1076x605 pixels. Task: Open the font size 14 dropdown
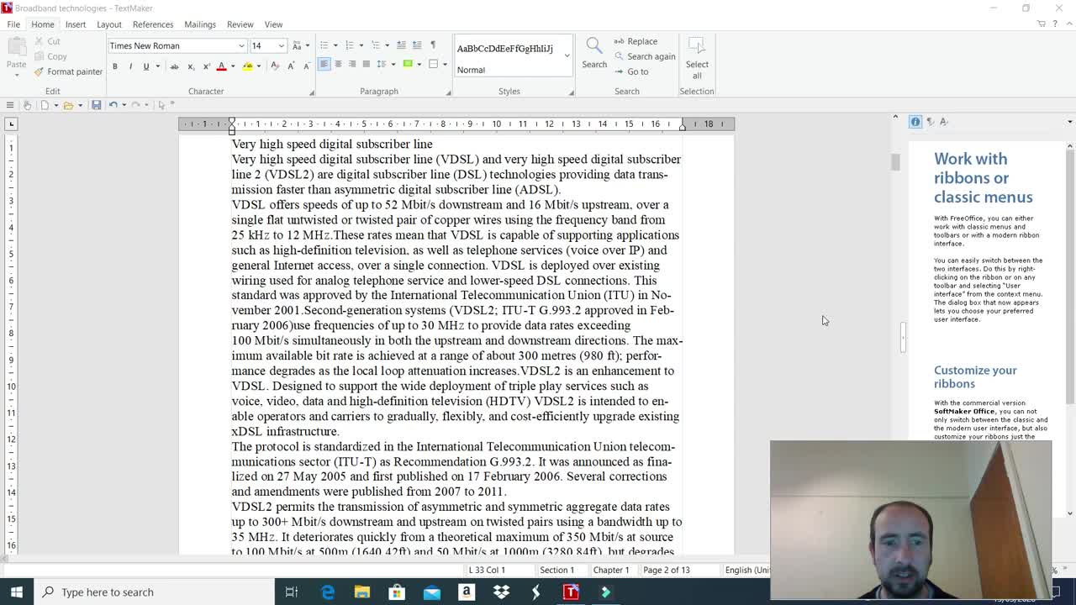click(x=281, y=46)
